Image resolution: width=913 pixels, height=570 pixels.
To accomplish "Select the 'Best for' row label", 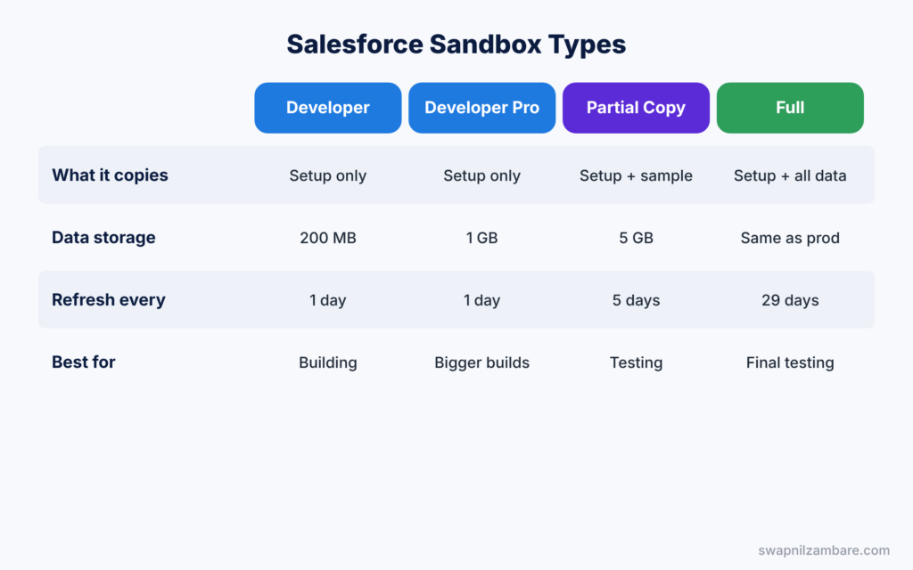I will pyautogui.click(x=83, y=362).
